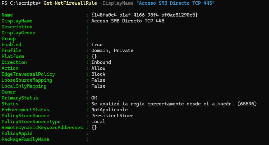
Task: Click the LooseSourceMapping property label
Action: coord(27,80)
